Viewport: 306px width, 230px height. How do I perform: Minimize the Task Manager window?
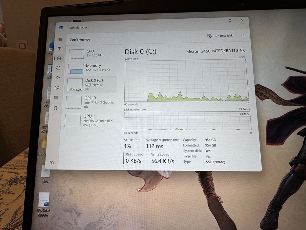(218, 20)
